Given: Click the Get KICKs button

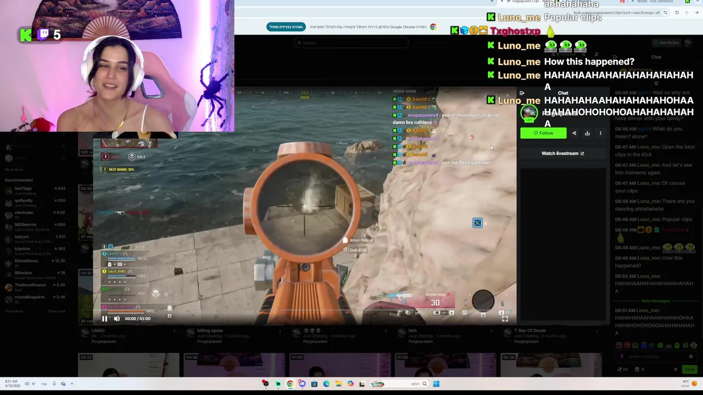Looking at the screenshot, I should click(x=666, y=42).
